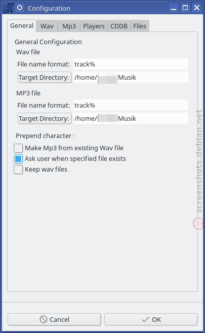205x333 pixels.
Task: Switch to the Wav tab
Action: click(47, 26)
